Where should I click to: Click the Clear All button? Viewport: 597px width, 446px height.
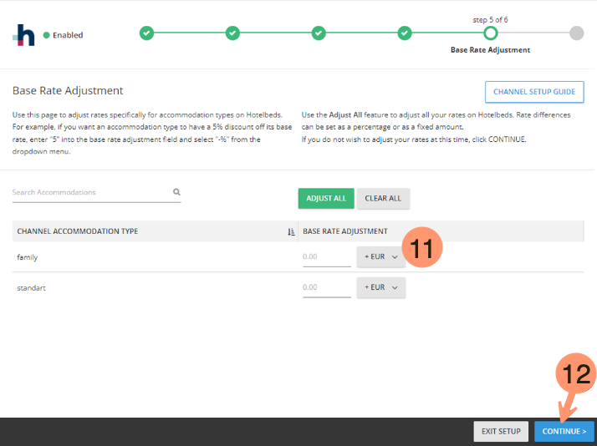click(383, 198)
